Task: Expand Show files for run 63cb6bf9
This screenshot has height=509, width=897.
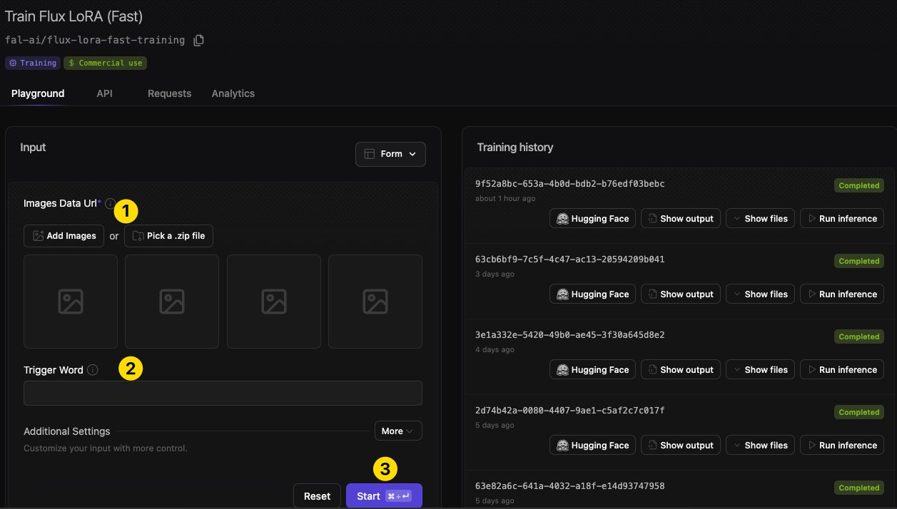Action: [x=760, y=294]
